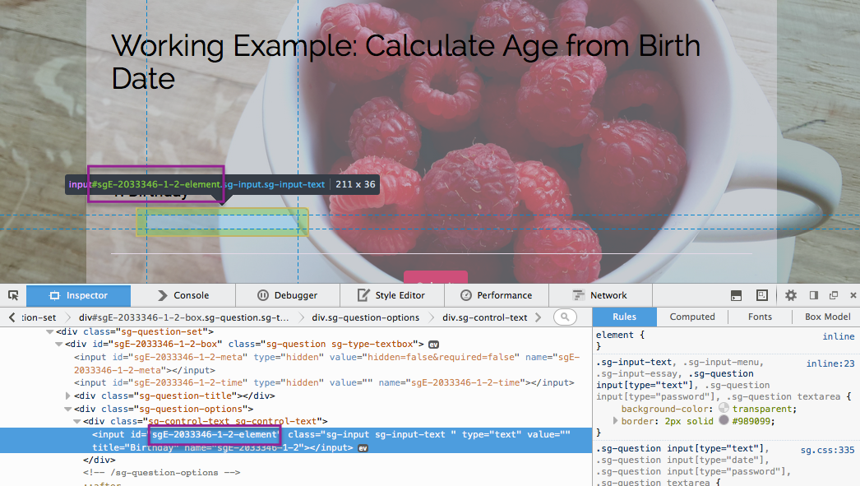This screenshot has height=486, width=860.
Task: Collapse the sgE-2033346-1-2-box div node
Action: (58, 345)
